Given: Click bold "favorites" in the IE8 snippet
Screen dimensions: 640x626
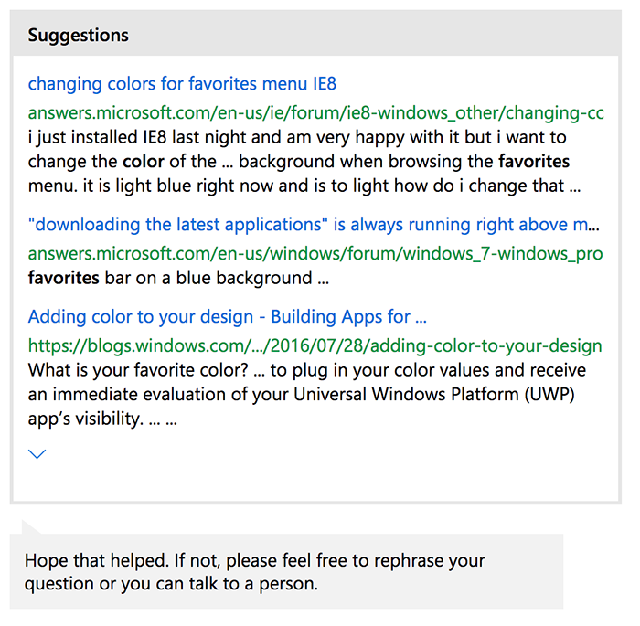Looking at the screenshot, I should point(533,162).
